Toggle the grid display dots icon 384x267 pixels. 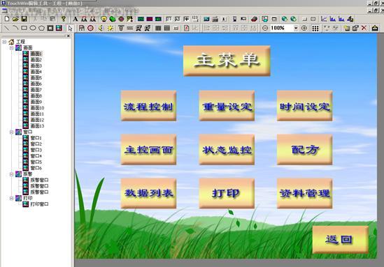tap(315, 29)
